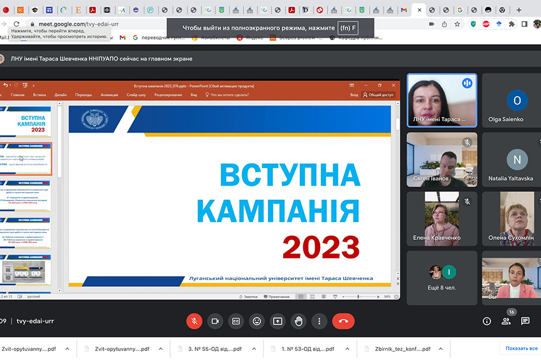Open the chat panel
This screenshot has height=360, width=541.
[x=525, y=321]
